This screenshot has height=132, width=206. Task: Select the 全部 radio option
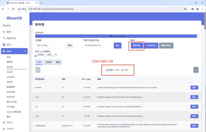(45, 56)
